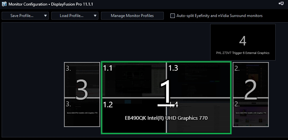The height and width of the screenshot is (140, 288).
Task: Click the monitor icon at top-right corner
Action: point(281,3)
